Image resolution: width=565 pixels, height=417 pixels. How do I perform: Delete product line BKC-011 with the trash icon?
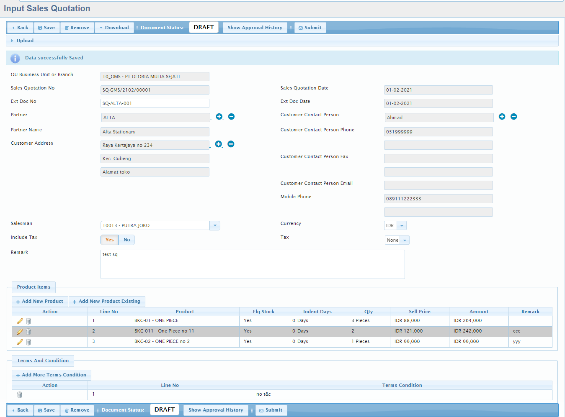(x=28, y=332)
